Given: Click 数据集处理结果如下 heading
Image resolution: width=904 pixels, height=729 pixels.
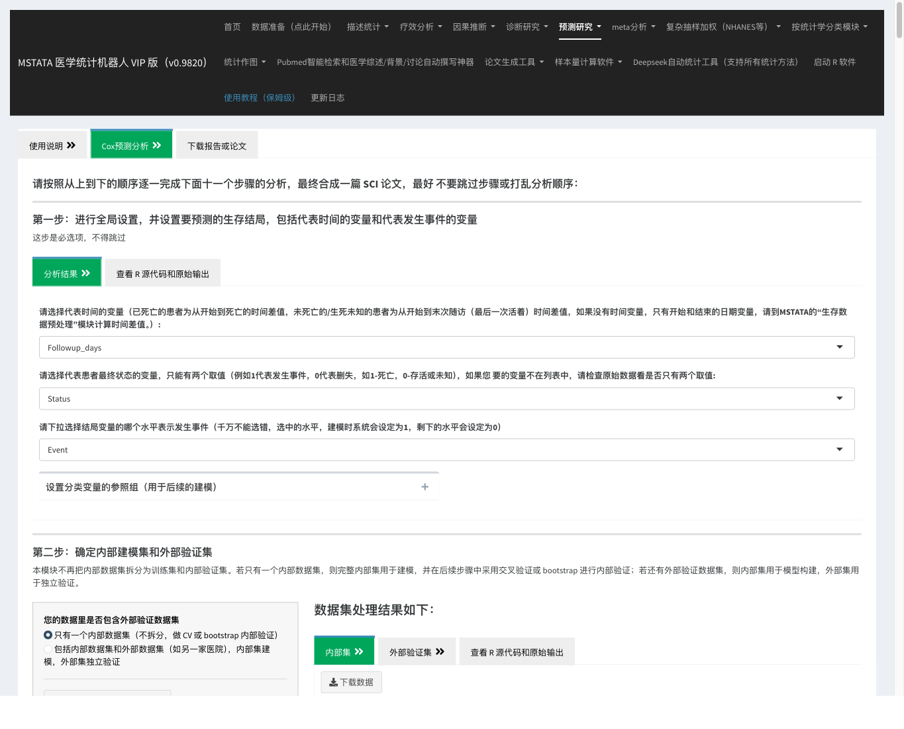Looking at the screenshot, I should click(374, 610).
